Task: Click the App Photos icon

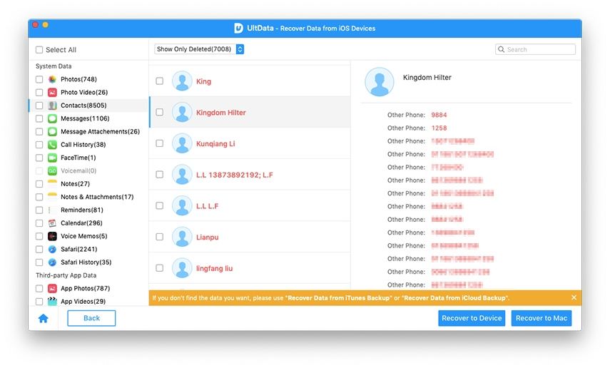Action: click(x=52, y=289)
